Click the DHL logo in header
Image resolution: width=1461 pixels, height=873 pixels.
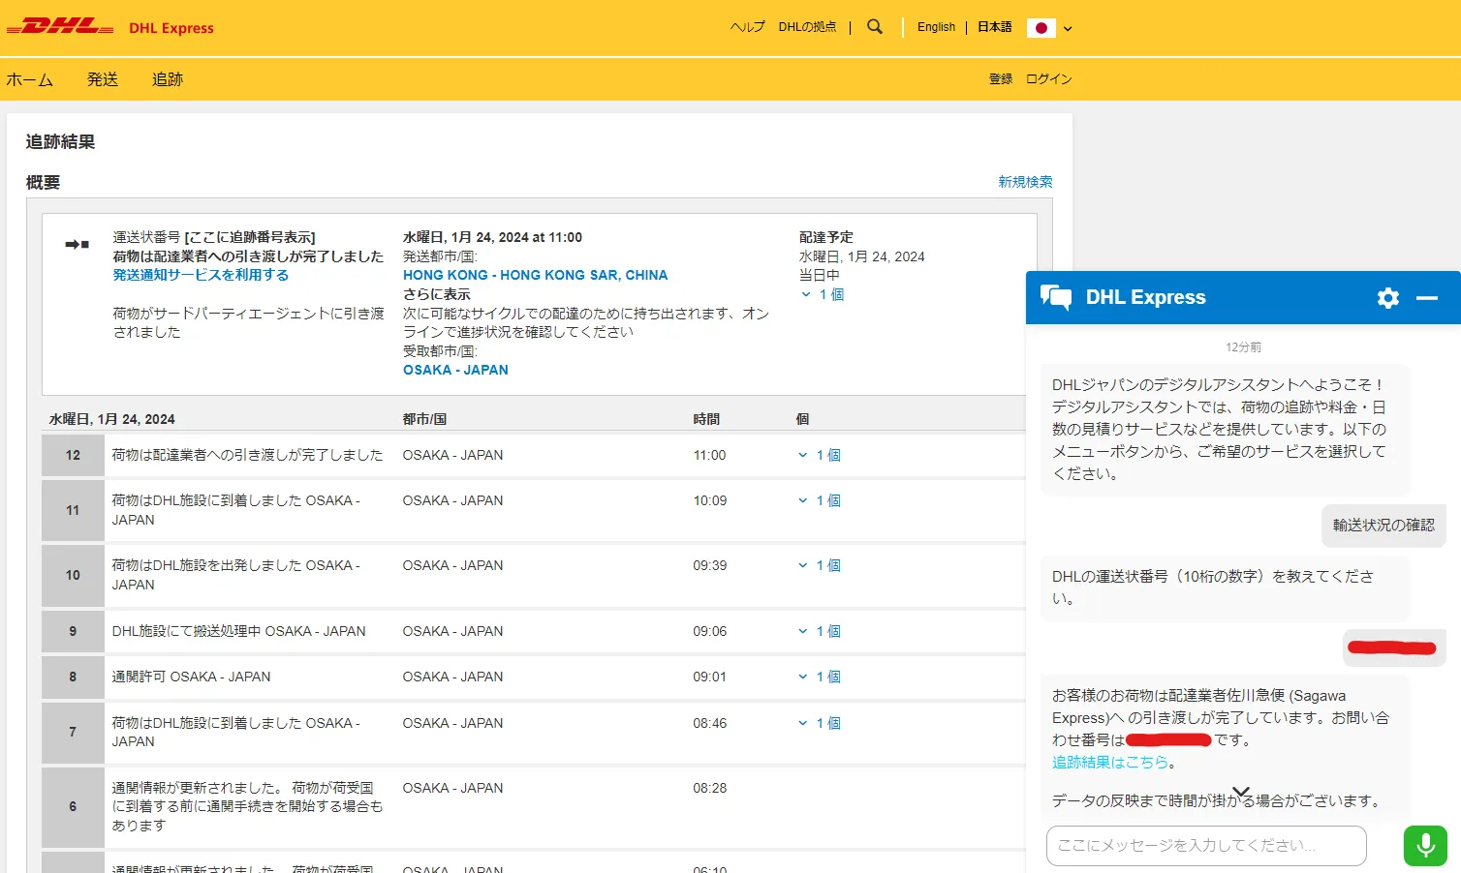(x=60, y=27)
